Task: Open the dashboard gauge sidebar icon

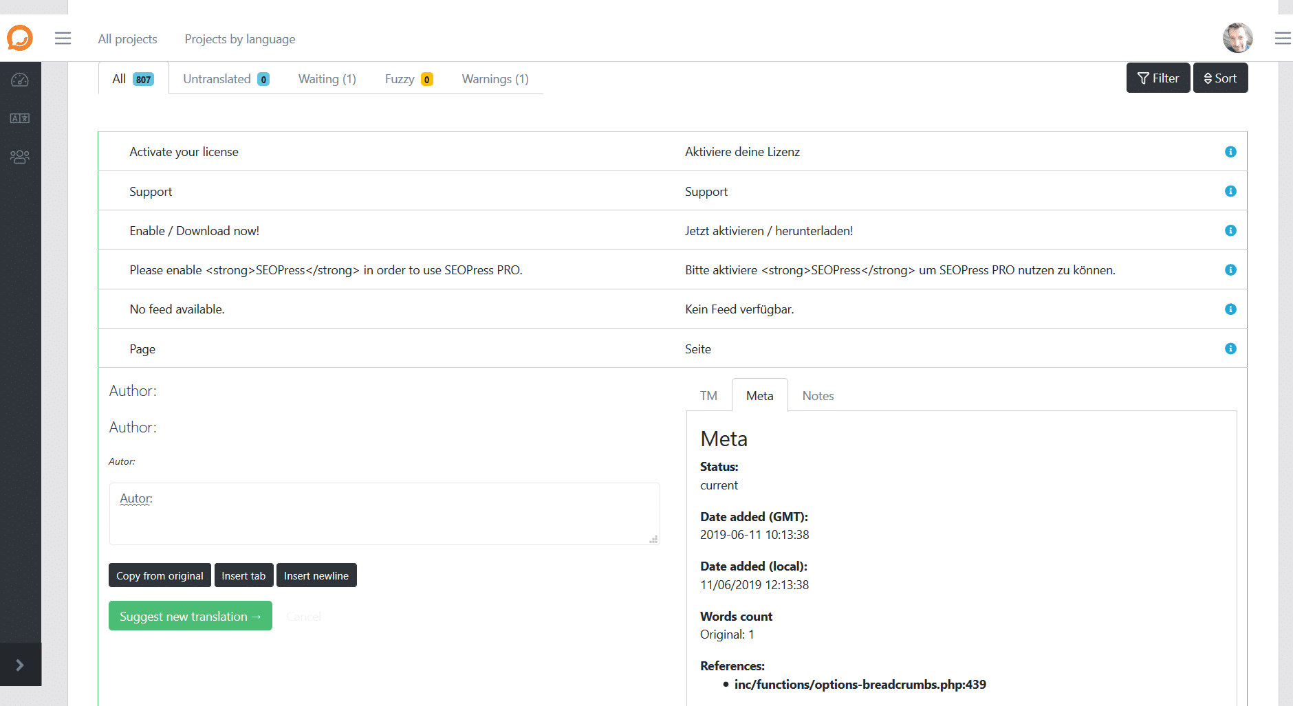Action: pyautogui.click(x=20, y=80)
